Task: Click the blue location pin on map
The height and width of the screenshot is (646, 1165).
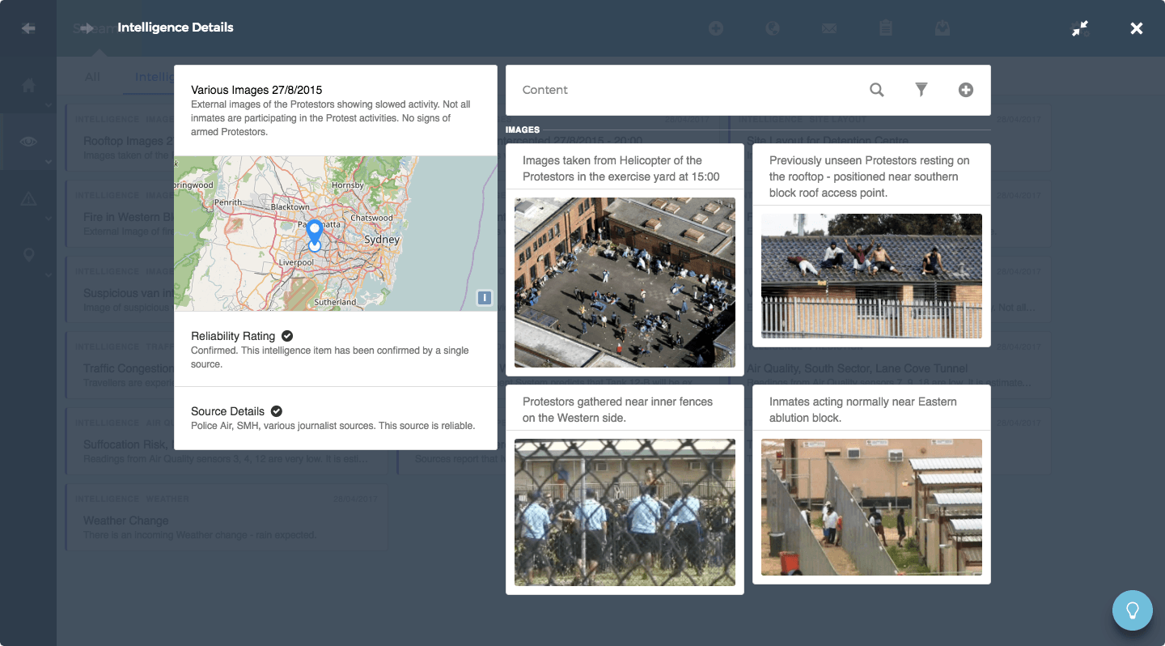Action: (x=315, y=232)
